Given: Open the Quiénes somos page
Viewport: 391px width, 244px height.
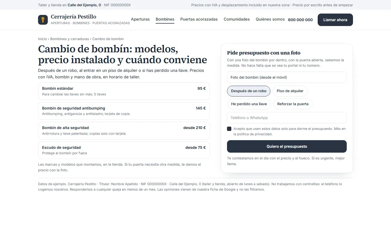Looking at the screenshot, I should pos(270,19).
